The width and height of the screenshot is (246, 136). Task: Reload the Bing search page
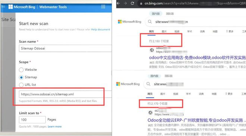(132, 3)
